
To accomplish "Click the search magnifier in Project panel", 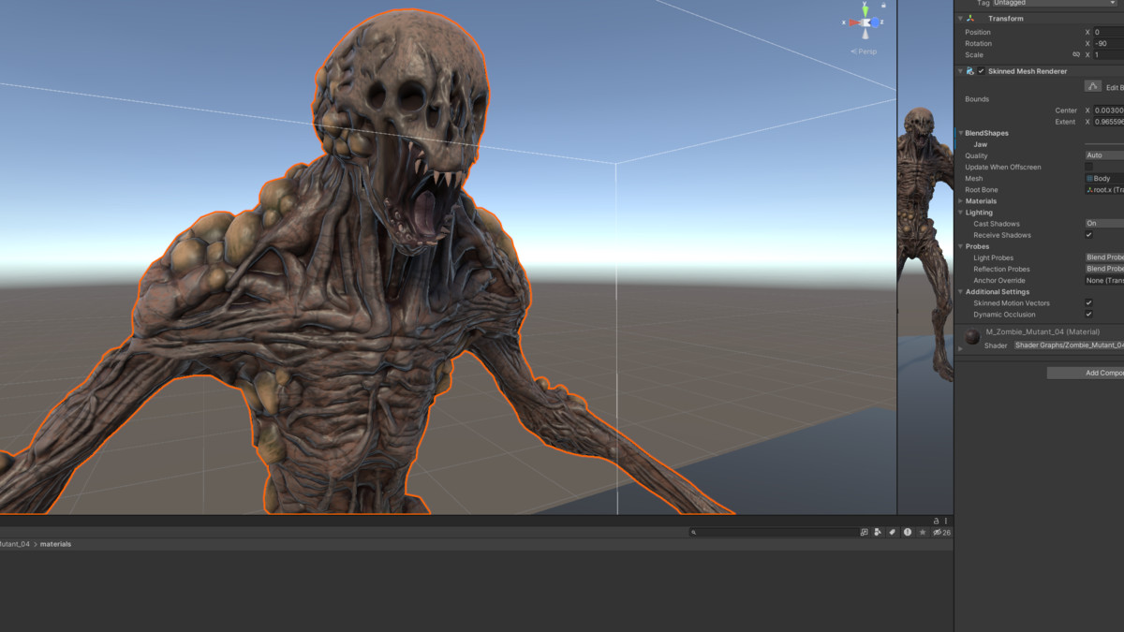I will (x=694, y=532).
